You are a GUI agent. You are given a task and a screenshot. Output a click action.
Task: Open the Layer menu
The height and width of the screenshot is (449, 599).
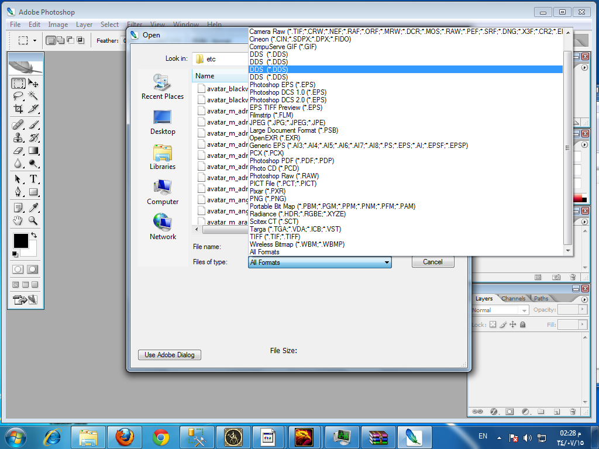pos(84,25)
